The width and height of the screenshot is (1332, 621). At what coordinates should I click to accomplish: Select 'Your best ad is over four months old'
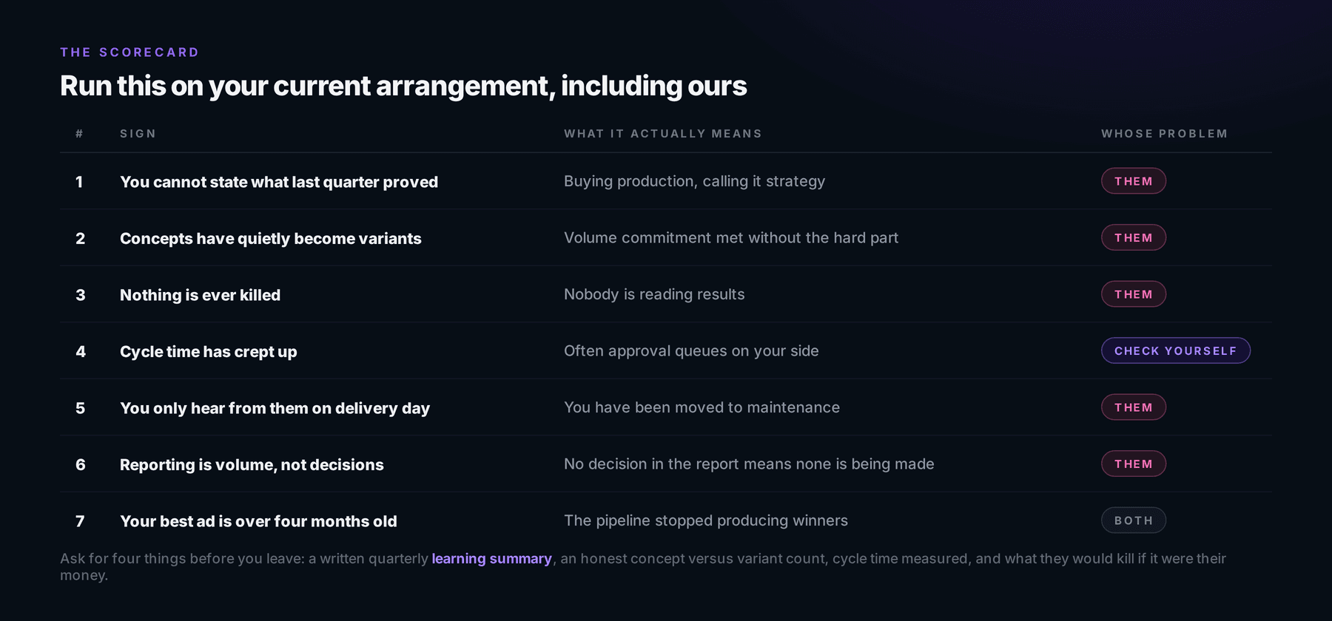[258, 521]
